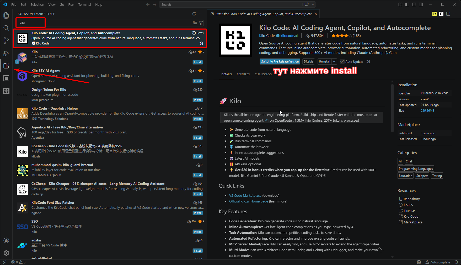Open the Kilo Code sidebar panel icon
The height and width of the screenshot is (265, 461).
point(6,91)
